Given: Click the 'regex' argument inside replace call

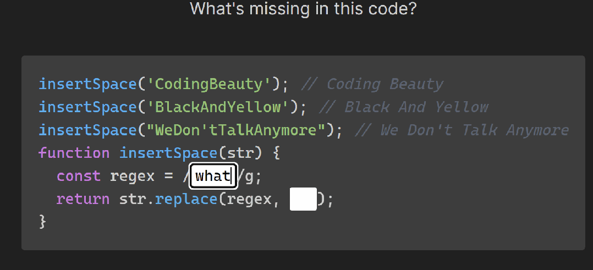Looking at the screenshot, I should pos(249,199).
